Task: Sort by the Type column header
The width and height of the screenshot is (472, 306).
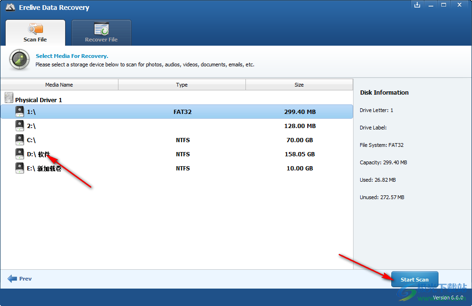Action: [x=182, y=85]
